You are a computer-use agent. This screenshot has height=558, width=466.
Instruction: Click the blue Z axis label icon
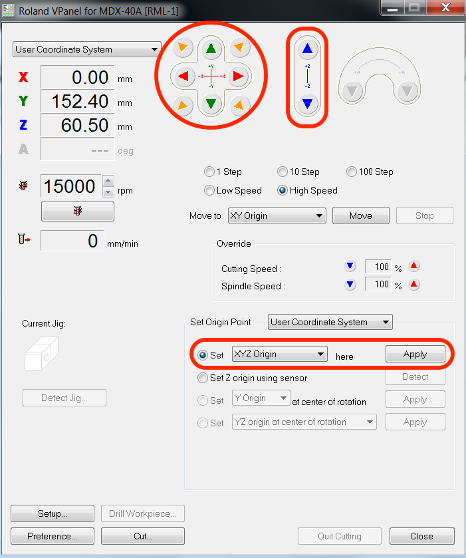[x=23, y=125]
